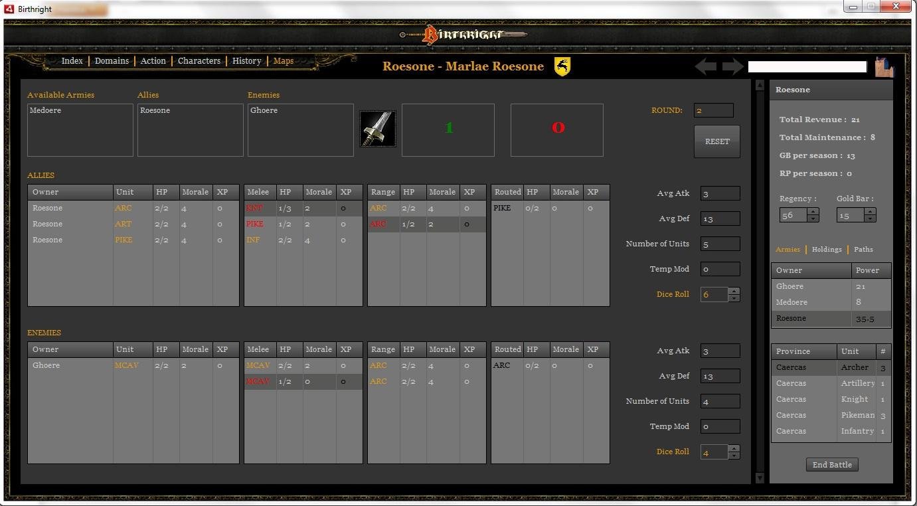
Task: Click the End Battle button
Action: (x=832, y=465)
